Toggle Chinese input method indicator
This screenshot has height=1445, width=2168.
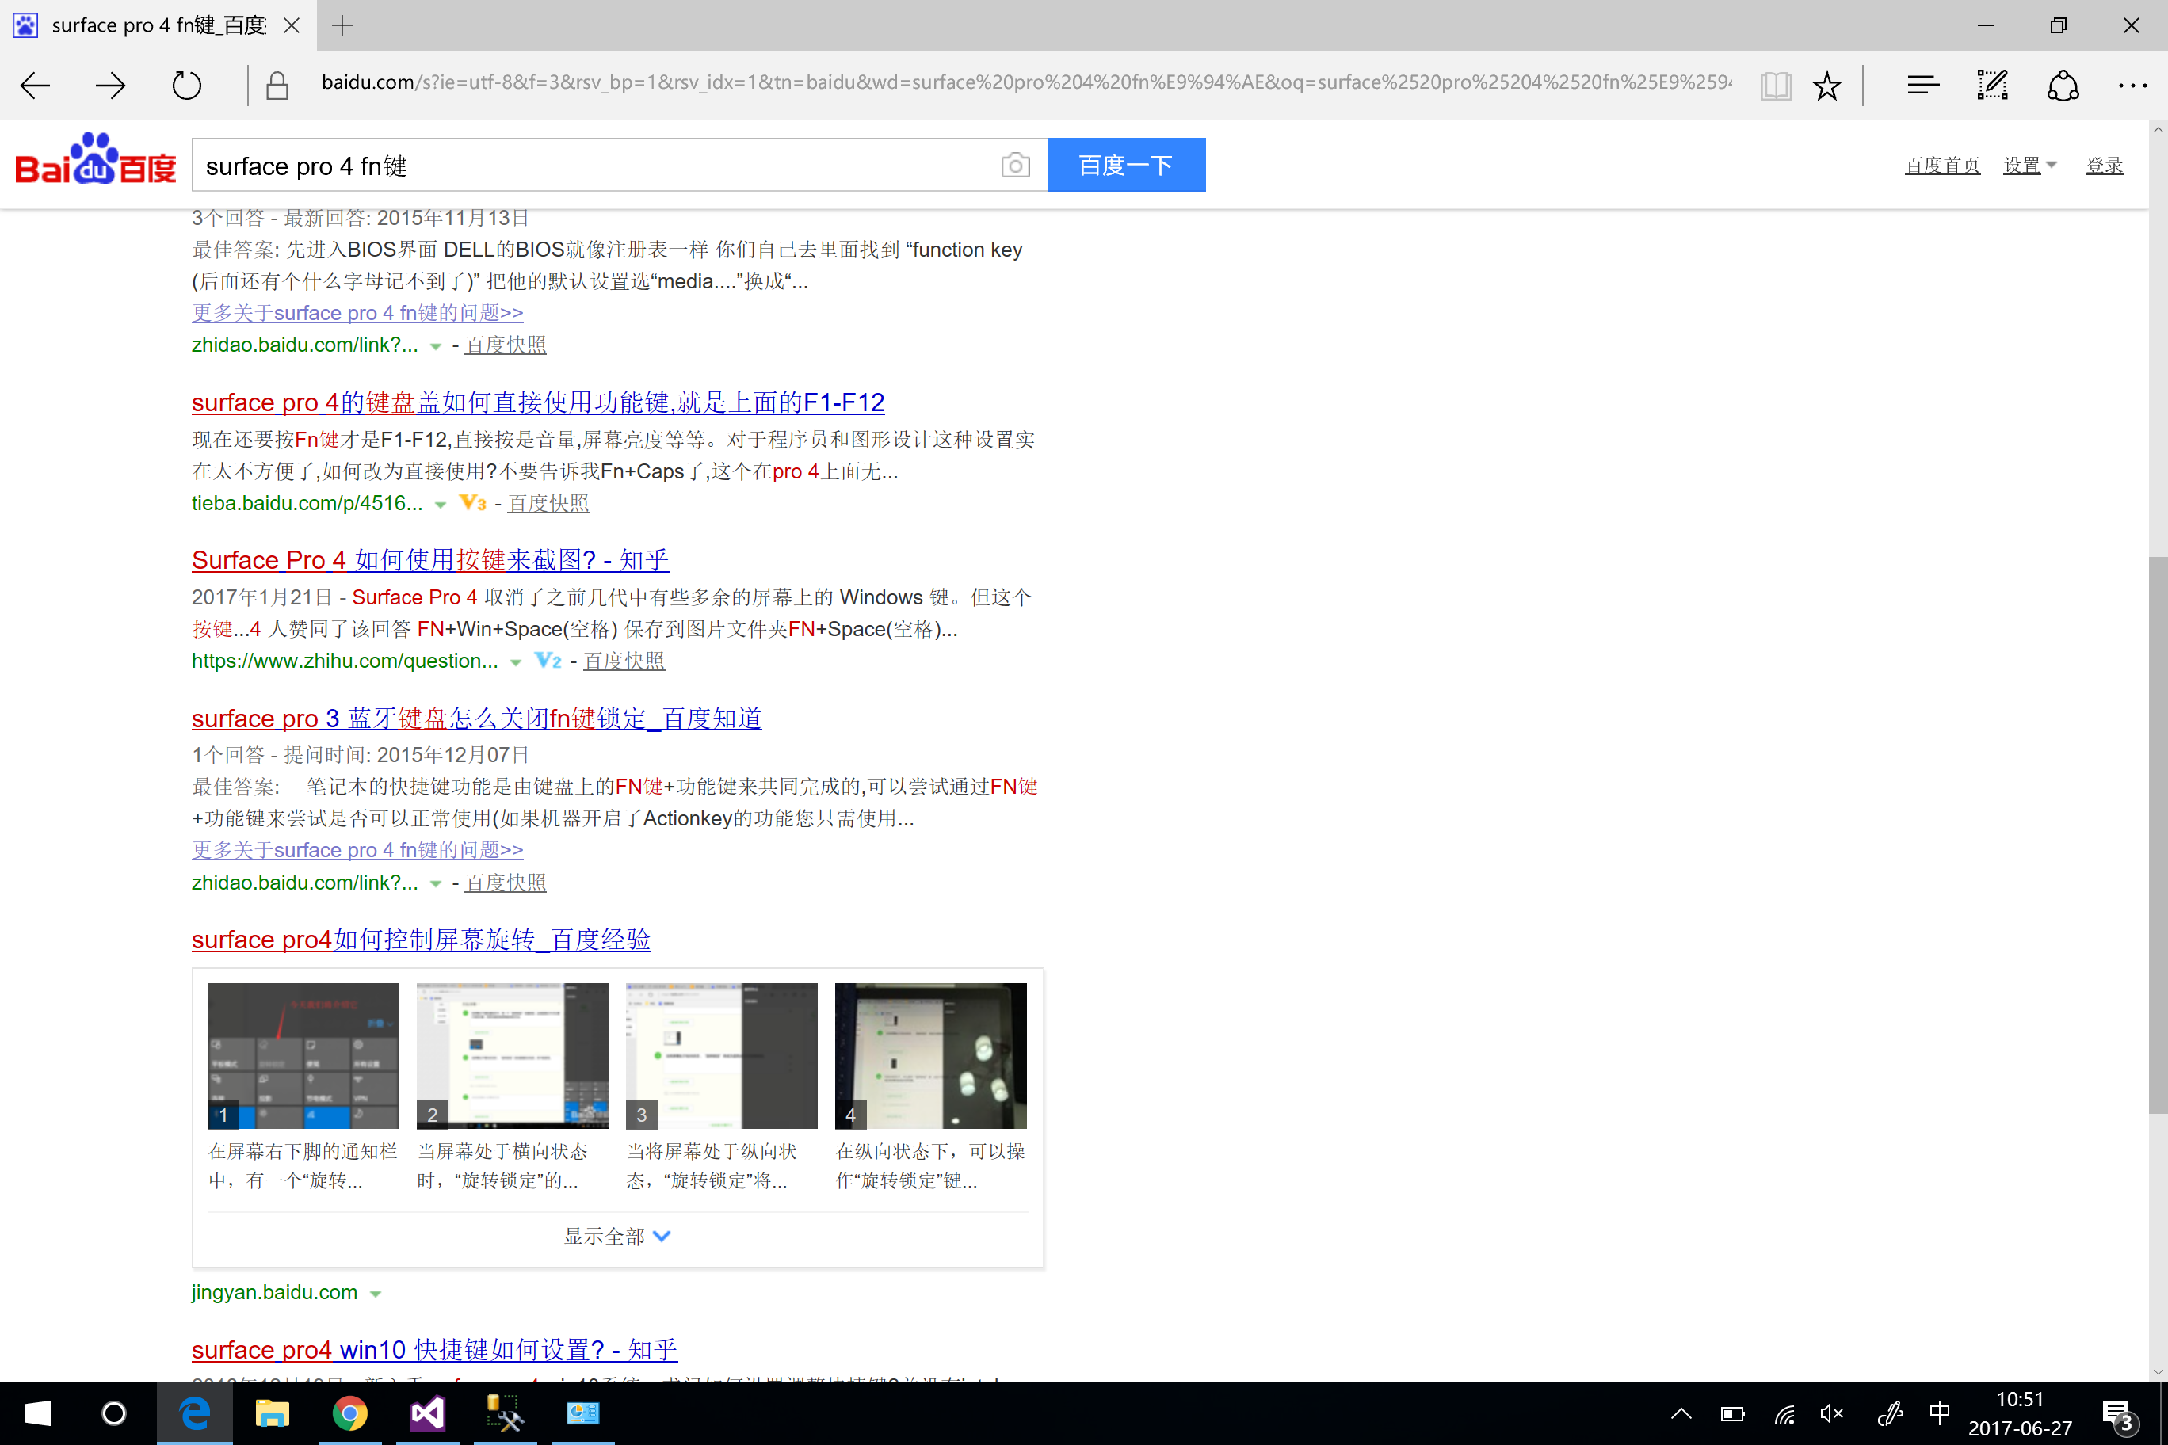[1940, 1413]
